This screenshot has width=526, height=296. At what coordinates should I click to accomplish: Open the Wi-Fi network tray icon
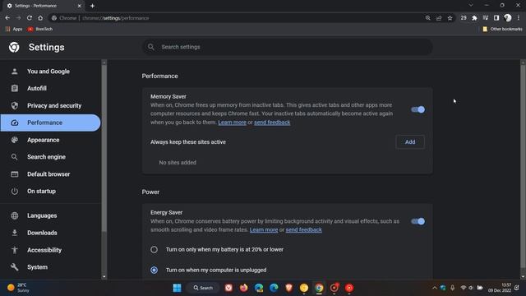tap(464, 288)
